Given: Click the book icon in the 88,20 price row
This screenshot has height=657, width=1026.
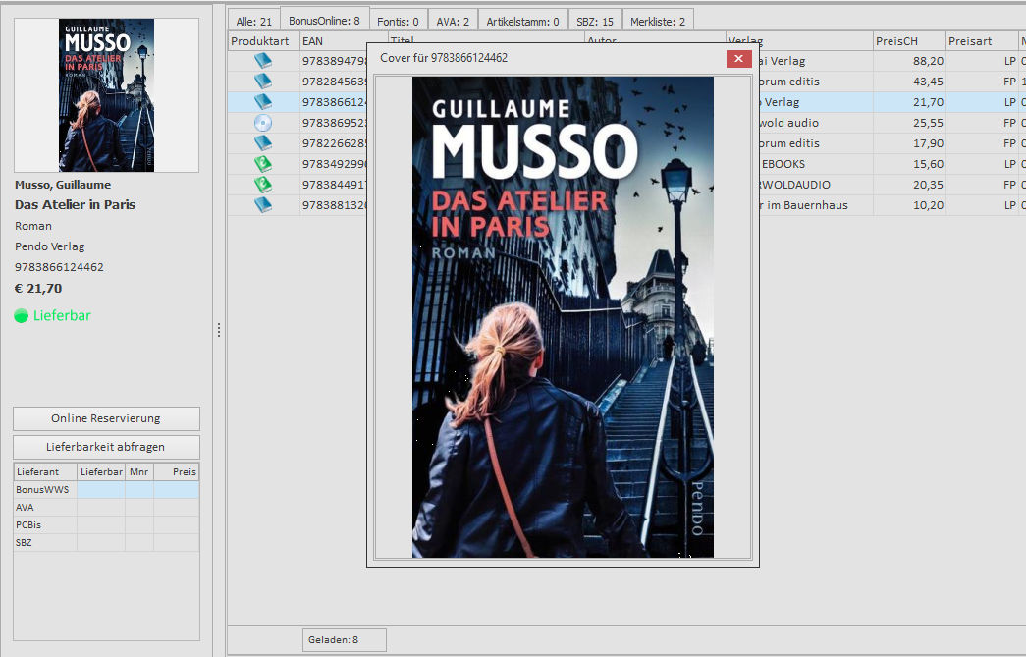Looking at the screenshot, I should click(x=262, y=61).
